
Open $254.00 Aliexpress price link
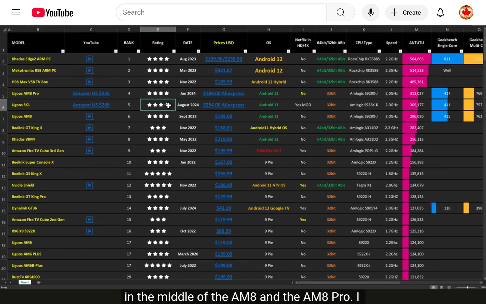pyautogui.click(x=224, y=105)
